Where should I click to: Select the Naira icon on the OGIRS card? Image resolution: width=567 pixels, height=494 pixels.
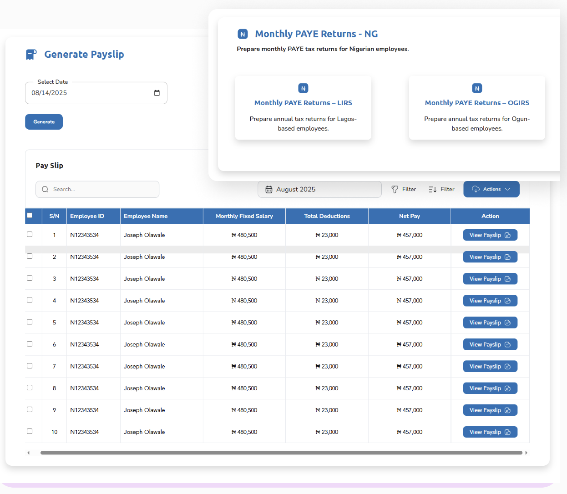point(477,88)
